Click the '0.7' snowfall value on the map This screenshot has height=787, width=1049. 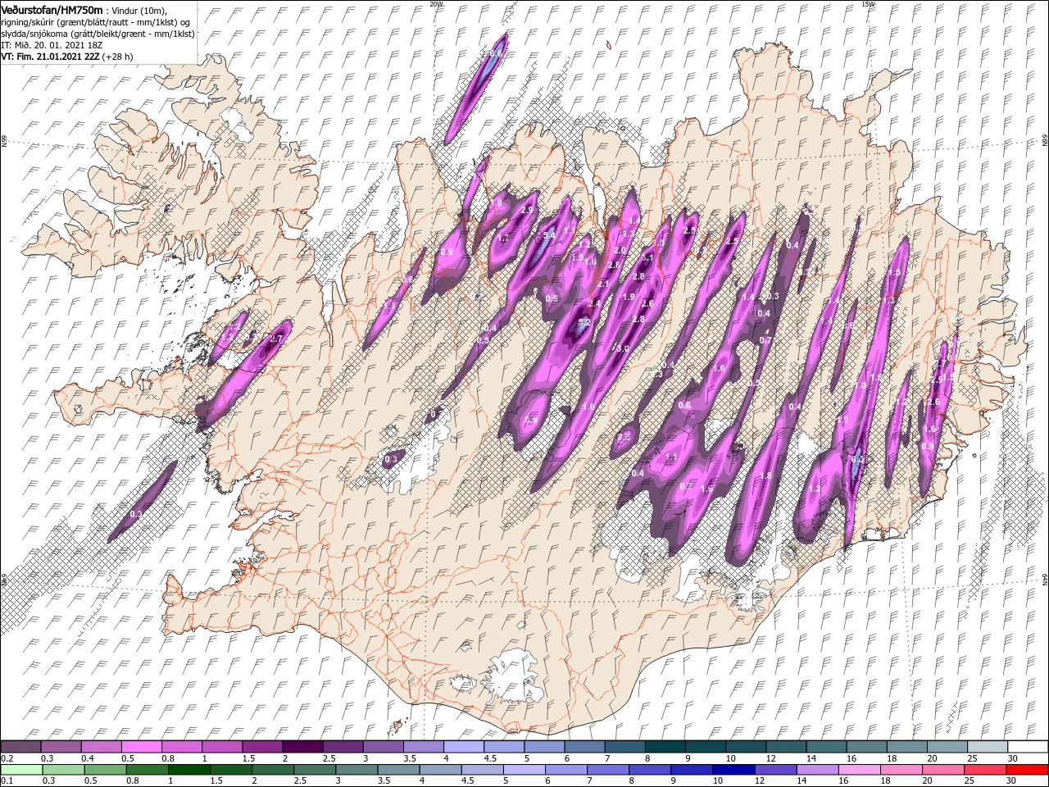[x=765, y=340]
